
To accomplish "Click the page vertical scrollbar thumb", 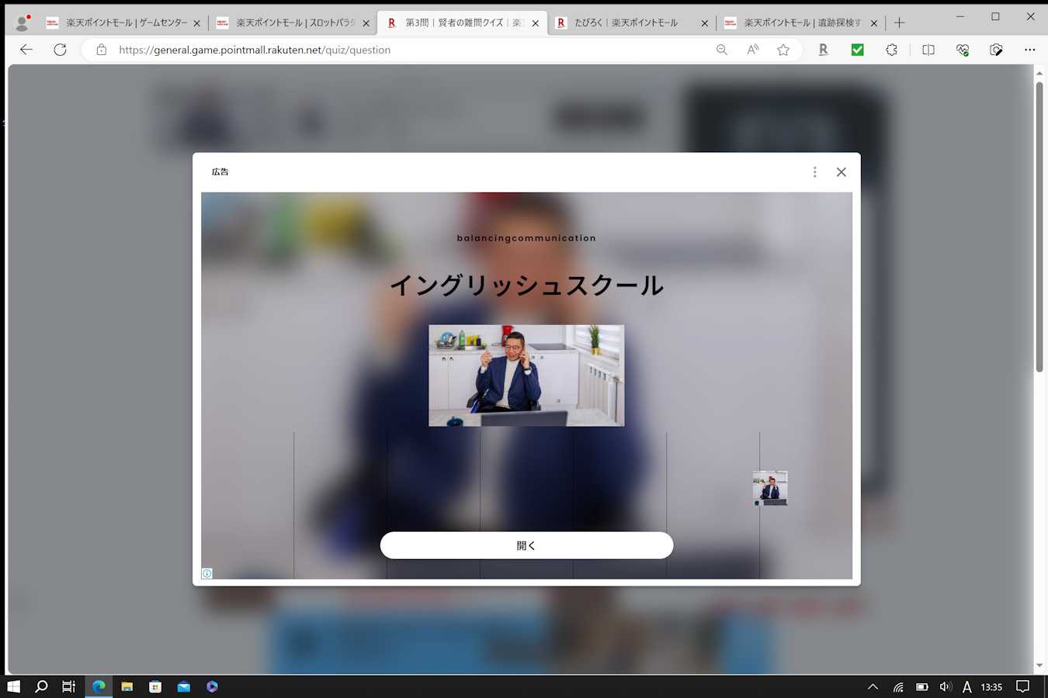I will pyautogui.click(x=1039, y=225).
